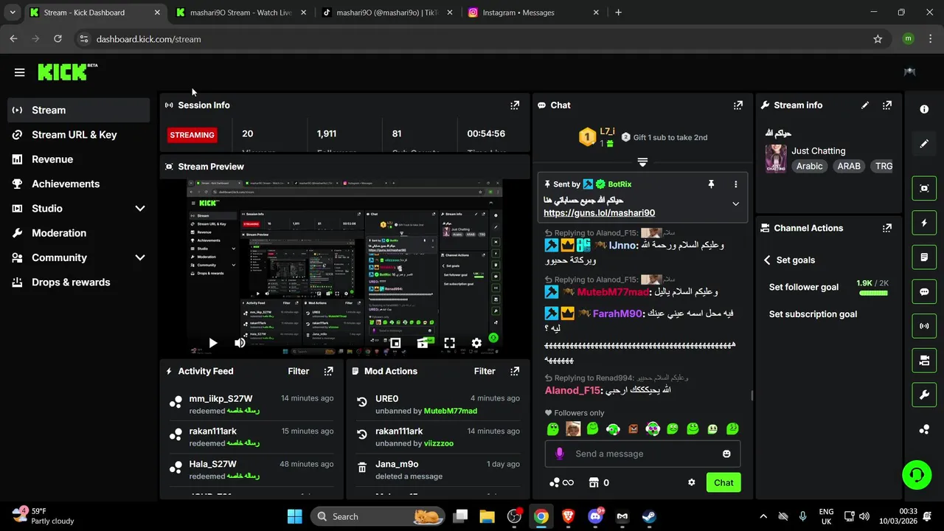Click the Arabic category tag
The width and height of the screenshot is (944, 531).
[x=809, y=166]
